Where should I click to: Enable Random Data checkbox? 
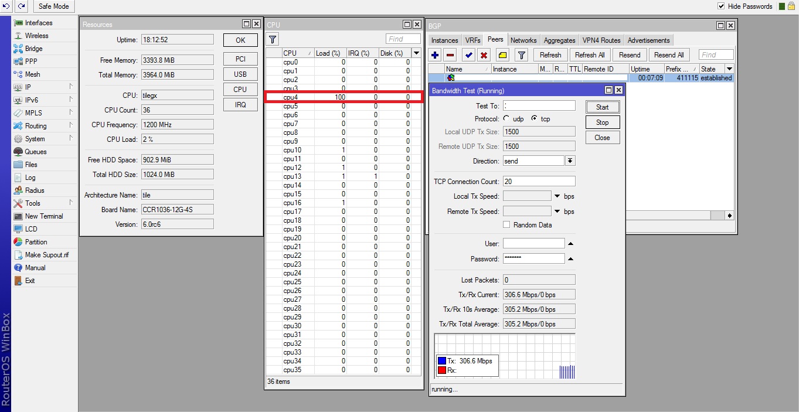(x=506, y=225)
